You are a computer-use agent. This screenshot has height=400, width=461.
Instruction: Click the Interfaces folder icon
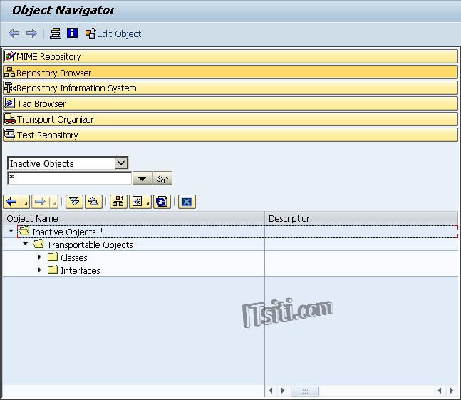click(x=53, y=270)
